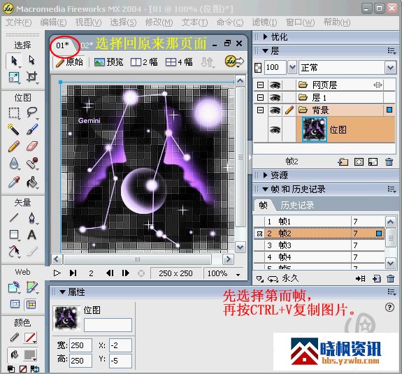Collapse the 层 1 layer
Image resolution: width=402 pixels, height=374 pixels.
click(x=260, y=97)
